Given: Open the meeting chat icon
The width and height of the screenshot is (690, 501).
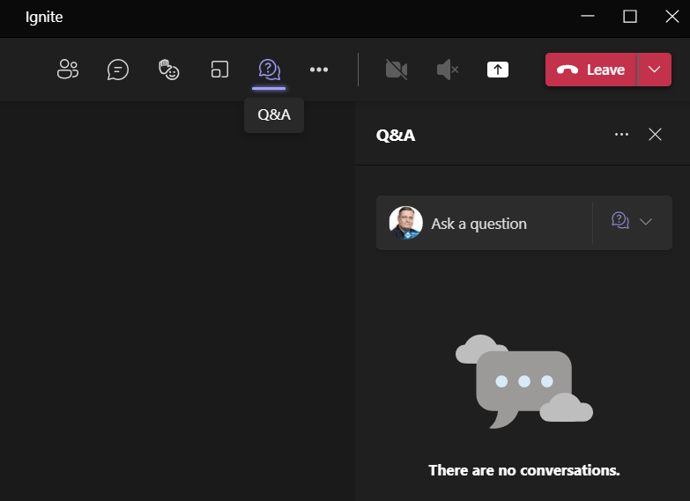Looking at the screenshot, I should click(118, 70).
